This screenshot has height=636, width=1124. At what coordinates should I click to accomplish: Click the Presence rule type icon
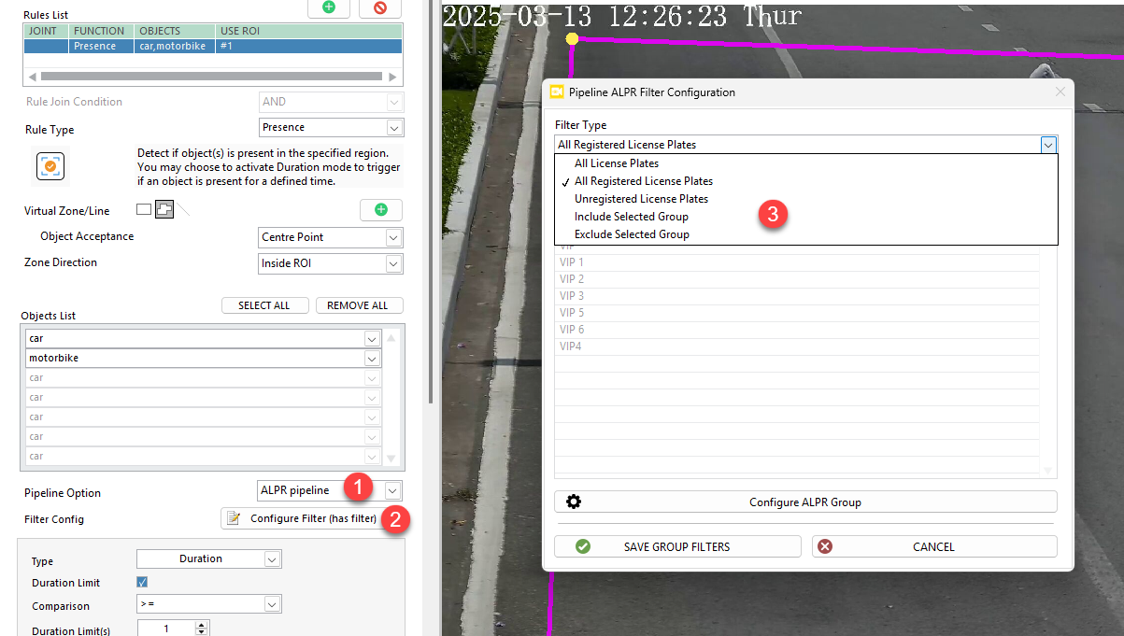(50, 166)
